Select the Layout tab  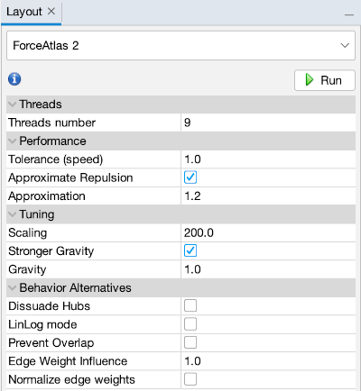pos(24,12)
